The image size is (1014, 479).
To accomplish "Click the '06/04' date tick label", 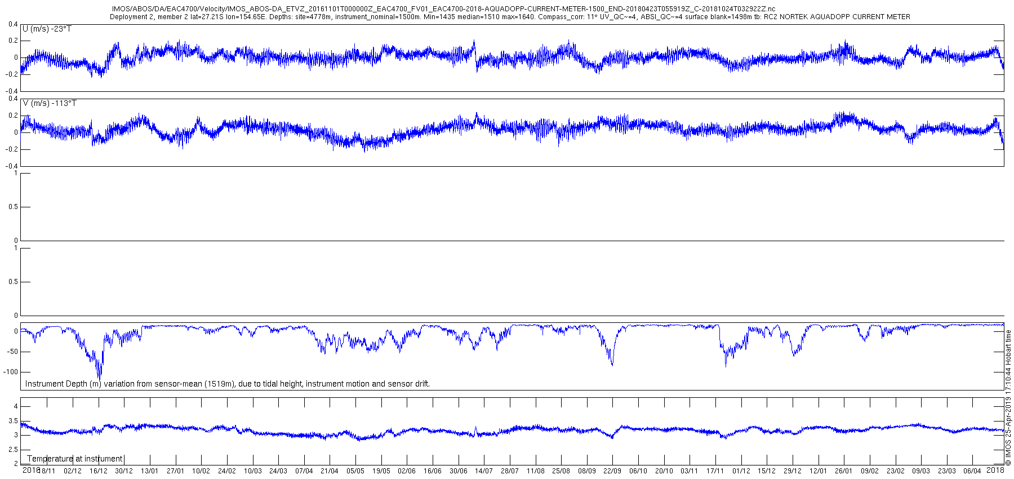I will 972,471.
